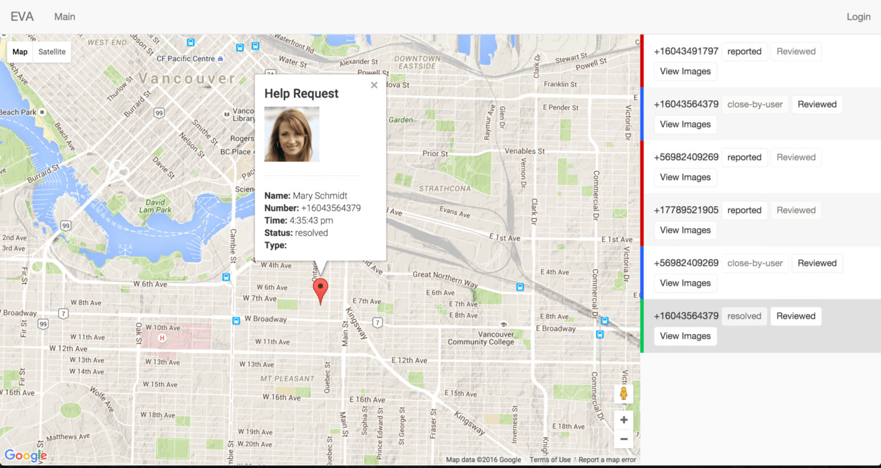Screen dimensions: 881x468
Task: Zoom out the map with minus button
Action: point(623,439)
